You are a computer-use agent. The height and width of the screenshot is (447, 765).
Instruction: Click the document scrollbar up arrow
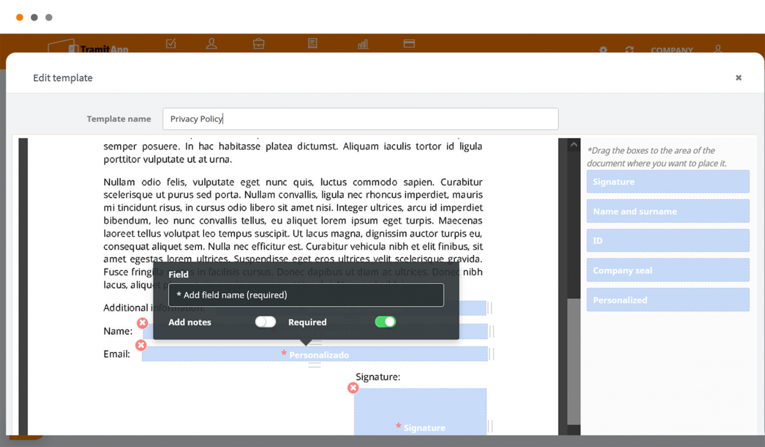point(574,145)
